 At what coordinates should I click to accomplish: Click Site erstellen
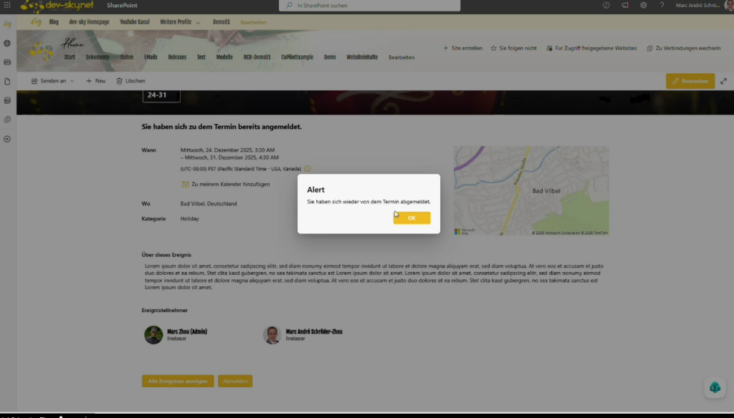tap(462, 48)
